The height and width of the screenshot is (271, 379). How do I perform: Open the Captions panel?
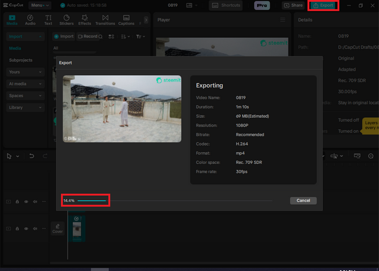(x=126, y=20)
